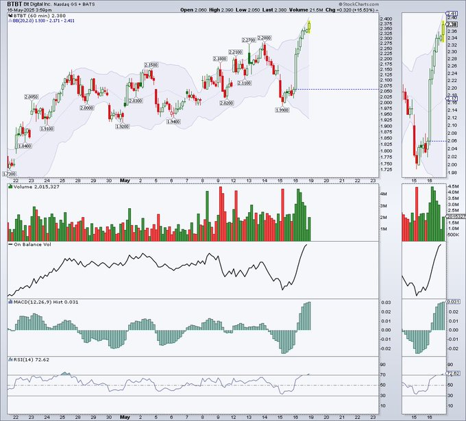Click the Bit Digital Inc. company name
Screen dimensions: 466x421
tap(38, 5)
